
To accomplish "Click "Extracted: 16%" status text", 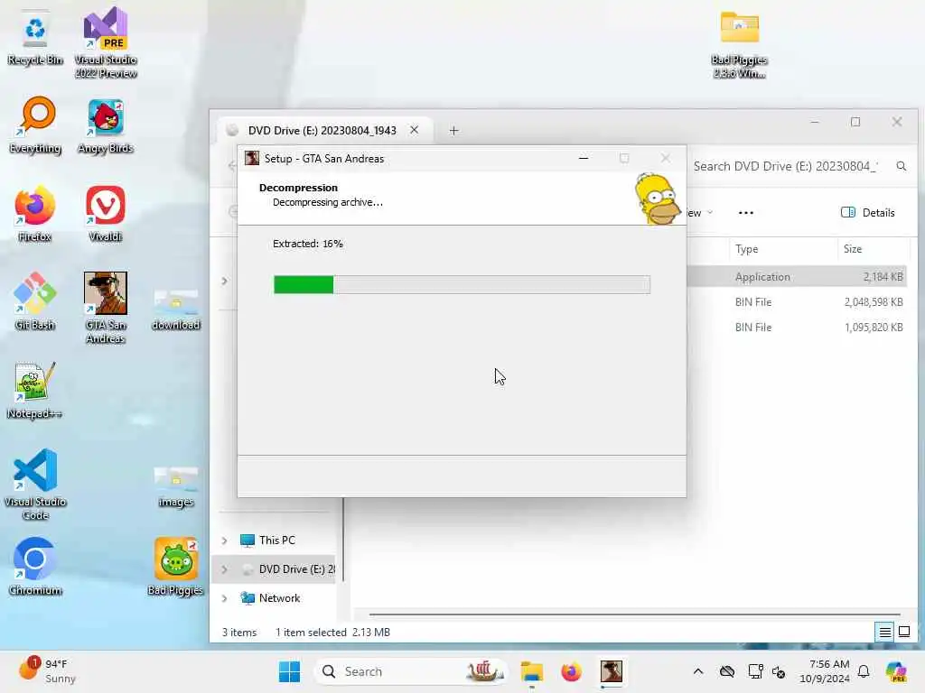I will tap(307, 244).
